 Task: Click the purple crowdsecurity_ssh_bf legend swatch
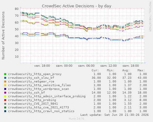[5, 93]
